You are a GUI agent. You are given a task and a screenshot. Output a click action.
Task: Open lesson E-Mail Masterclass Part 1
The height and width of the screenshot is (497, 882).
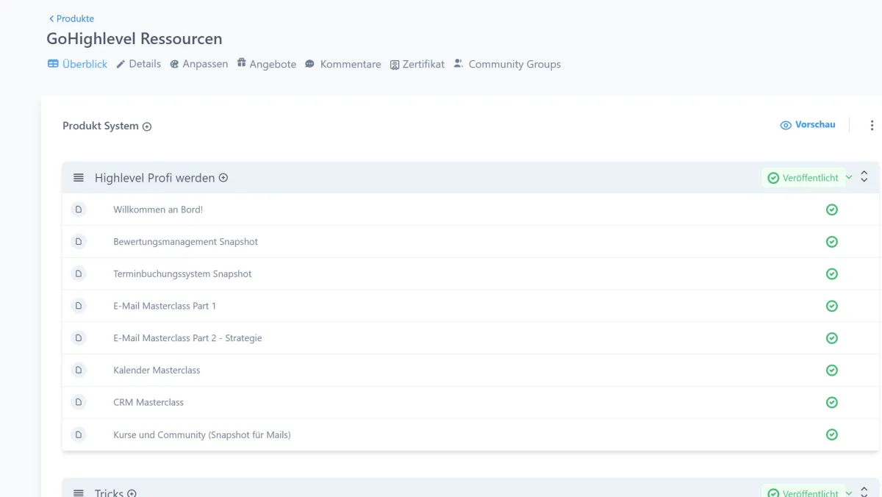point(165,306)
